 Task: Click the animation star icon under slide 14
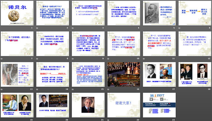pos(37,90)
